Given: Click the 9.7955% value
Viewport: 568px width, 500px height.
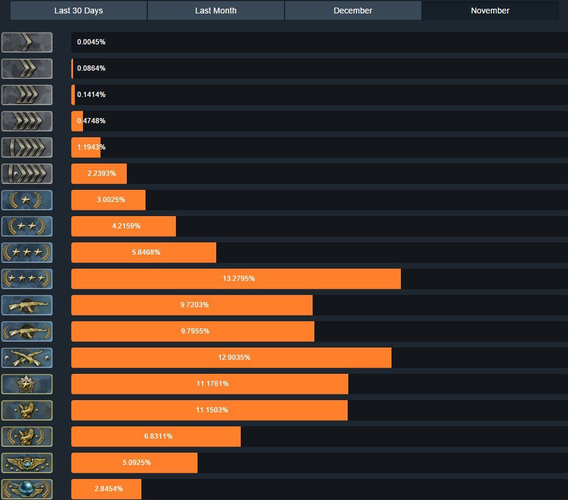Looking at the screenshot, I should [x=195, y=331].
